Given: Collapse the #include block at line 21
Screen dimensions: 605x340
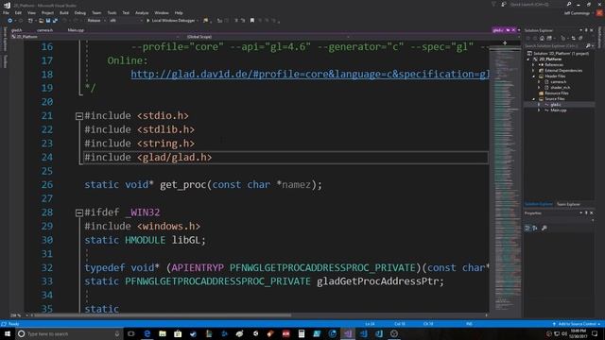Looking at the screenshot, I should (79, 116).
